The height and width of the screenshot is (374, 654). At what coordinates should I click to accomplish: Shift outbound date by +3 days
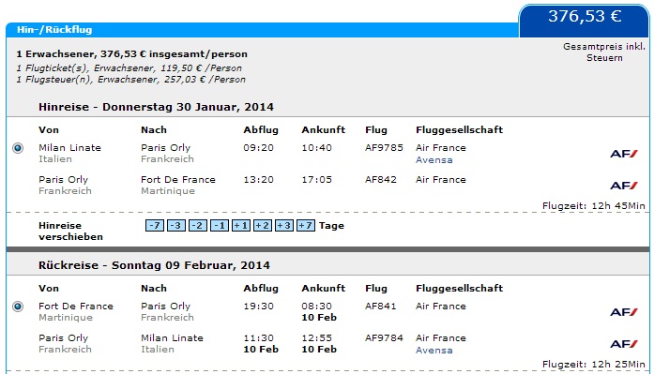[284, 226]
